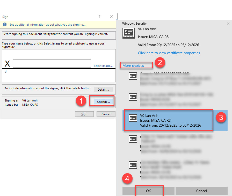Click Change to pick another signing certificate
Viewport: 232px width, 196px height.
pos(103,102)
